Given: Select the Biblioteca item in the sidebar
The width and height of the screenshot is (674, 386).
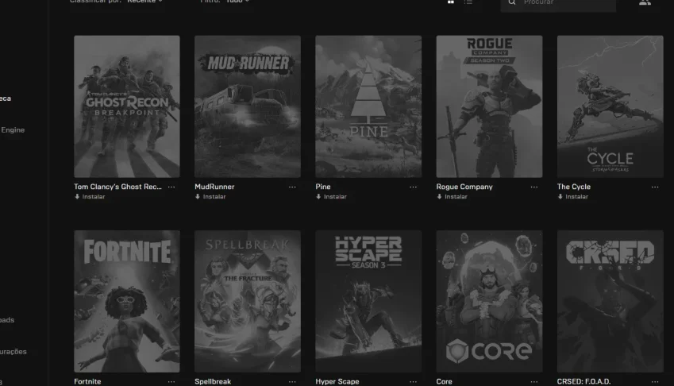Looking at the screenshot, I should (6, 98).
